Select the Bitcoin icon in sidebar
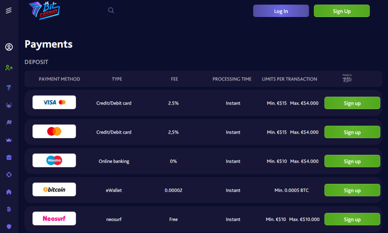The height and width of the screenshot is (233, 388). [8, 209]
